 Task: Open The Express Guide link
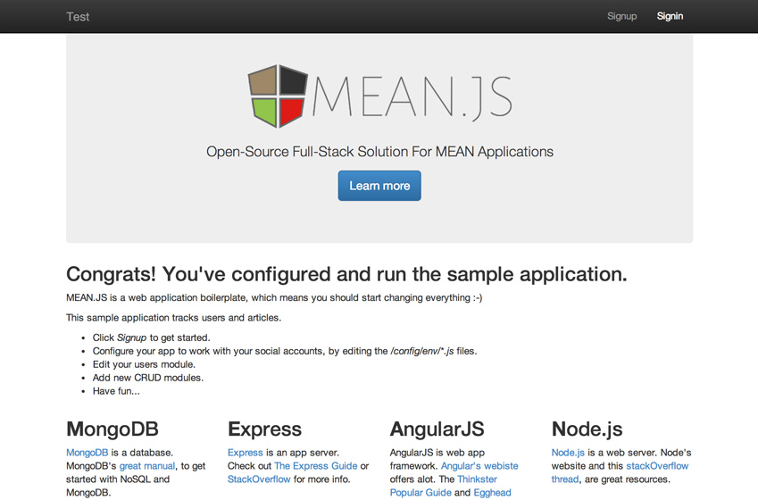(x=315, y=466)
